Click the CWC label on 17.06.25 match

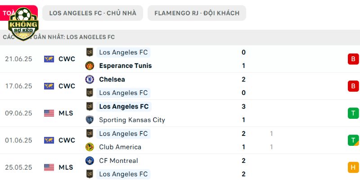coord(67,86)
